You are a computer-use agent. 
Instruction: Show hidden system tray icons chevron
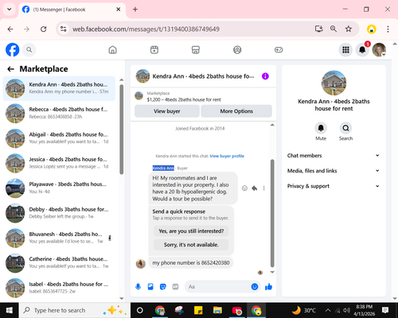(328, 310)
